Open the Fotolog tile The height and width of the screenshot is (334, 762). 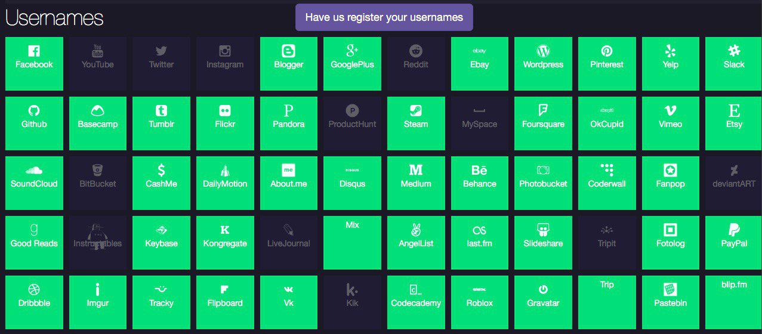point(671,243)
